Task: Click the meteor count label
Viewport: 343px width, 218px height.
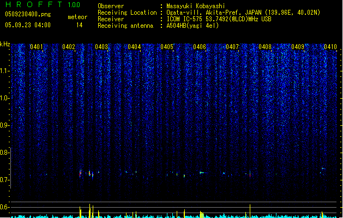Action: tap(77, 17)
